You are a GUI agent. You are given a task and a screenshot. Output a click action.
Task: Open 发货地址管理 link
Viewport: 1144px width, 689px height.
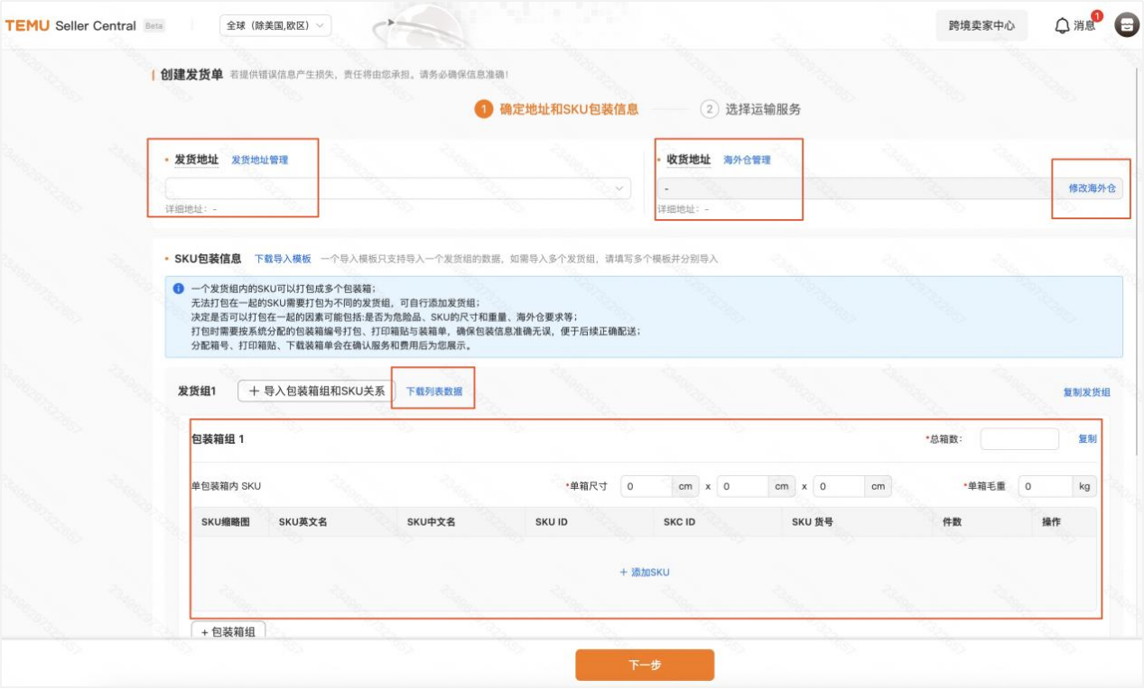[x=259, y=160]
